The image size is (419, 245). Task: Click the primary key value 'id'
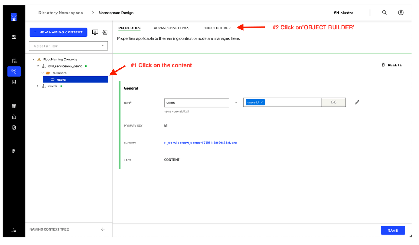(x=165, y=126)
